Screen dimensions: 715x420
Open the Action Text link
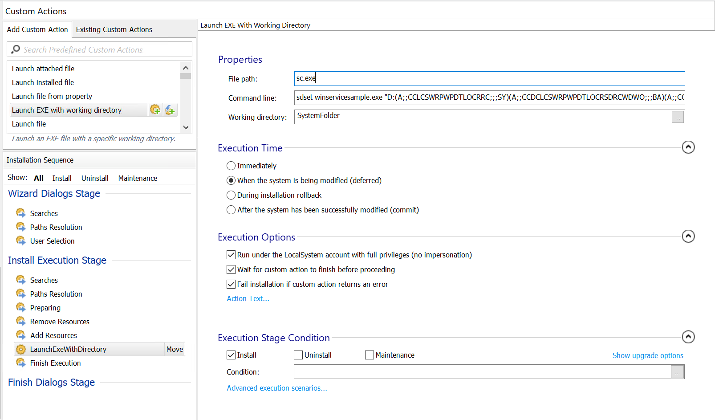[248, 298]
